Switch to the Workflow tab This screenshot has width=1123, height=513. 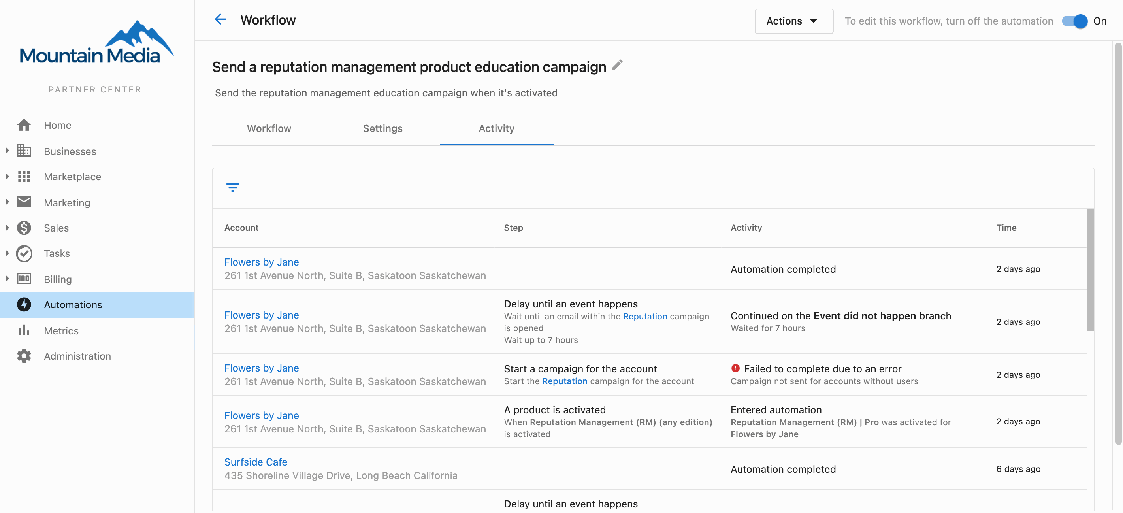pyautogui.click(x=269, y=128)
